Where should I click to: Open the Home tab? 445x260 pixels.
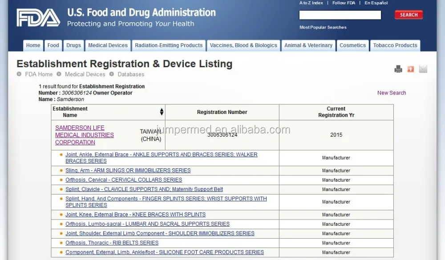point(33,45)
